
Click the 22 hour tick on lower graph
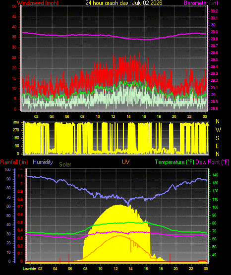click(x=191, y=269)
